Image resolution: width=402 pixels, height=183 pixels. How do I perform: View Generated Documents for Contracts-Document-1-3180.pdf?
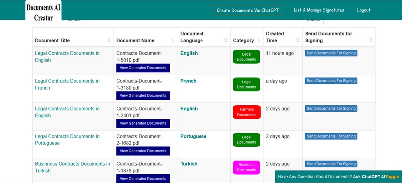143,96
